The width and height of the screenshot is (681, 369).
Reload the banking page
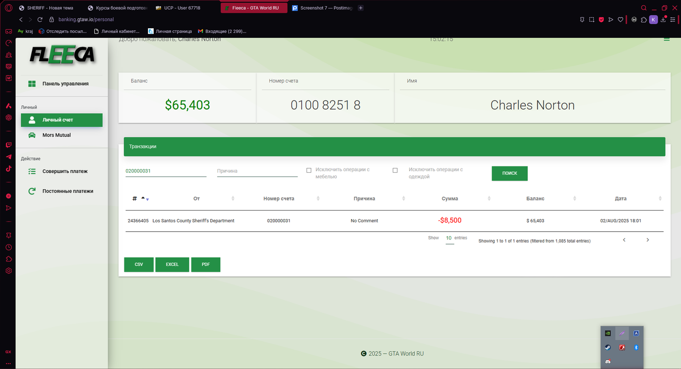click(40, 19)
